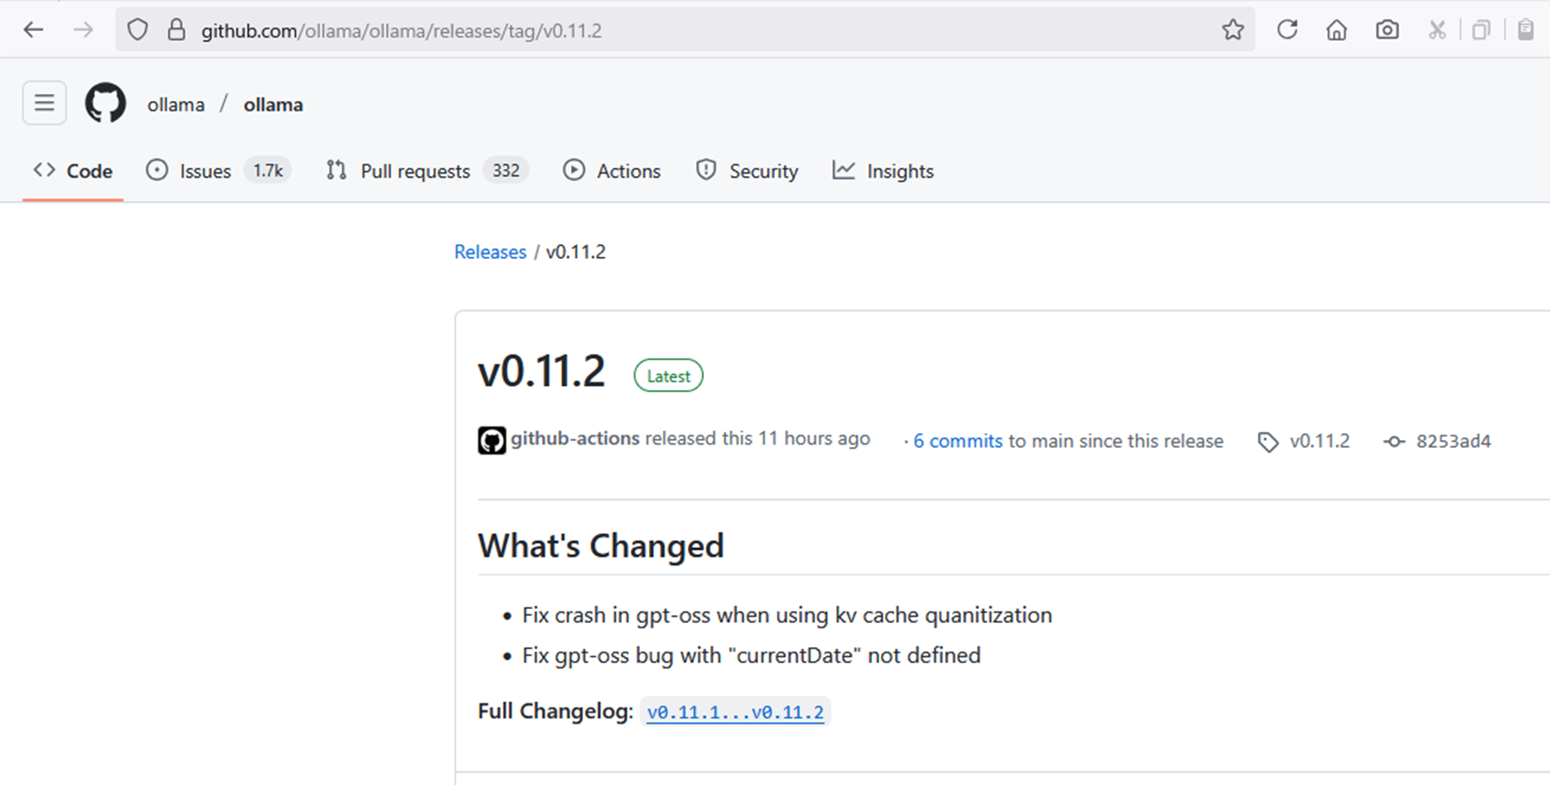Click the commit icon beside 8253ad4
1550x785 pixels.
point(1394,442)
